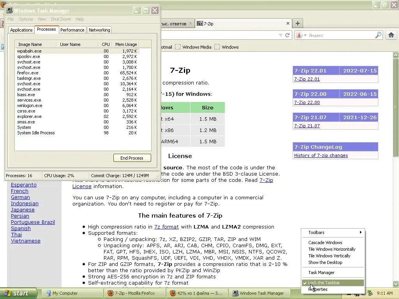Click the Task Manager title bar icon

click(x=9, y=10)
